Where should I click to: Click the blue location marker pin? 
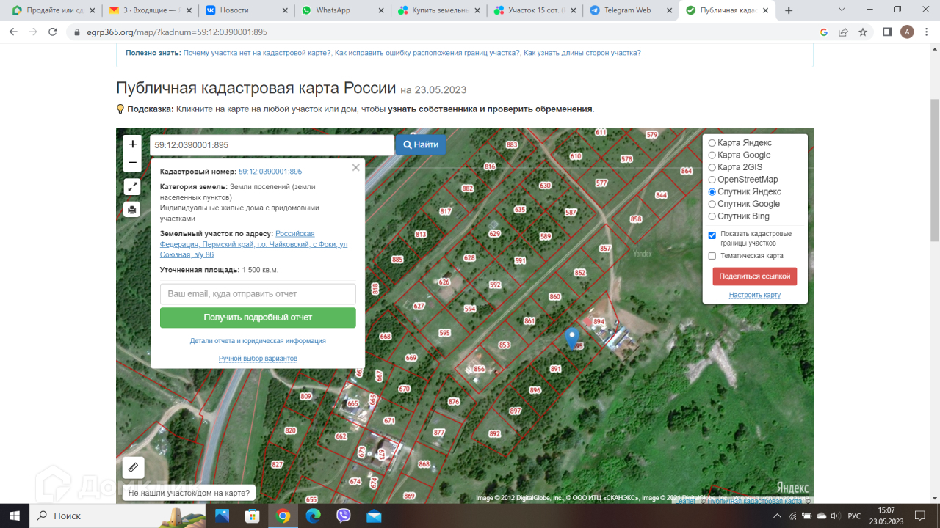(572, 337)
